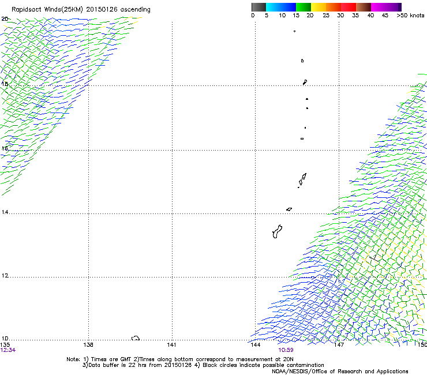Click the legend value '40' label

click(370, 16)
